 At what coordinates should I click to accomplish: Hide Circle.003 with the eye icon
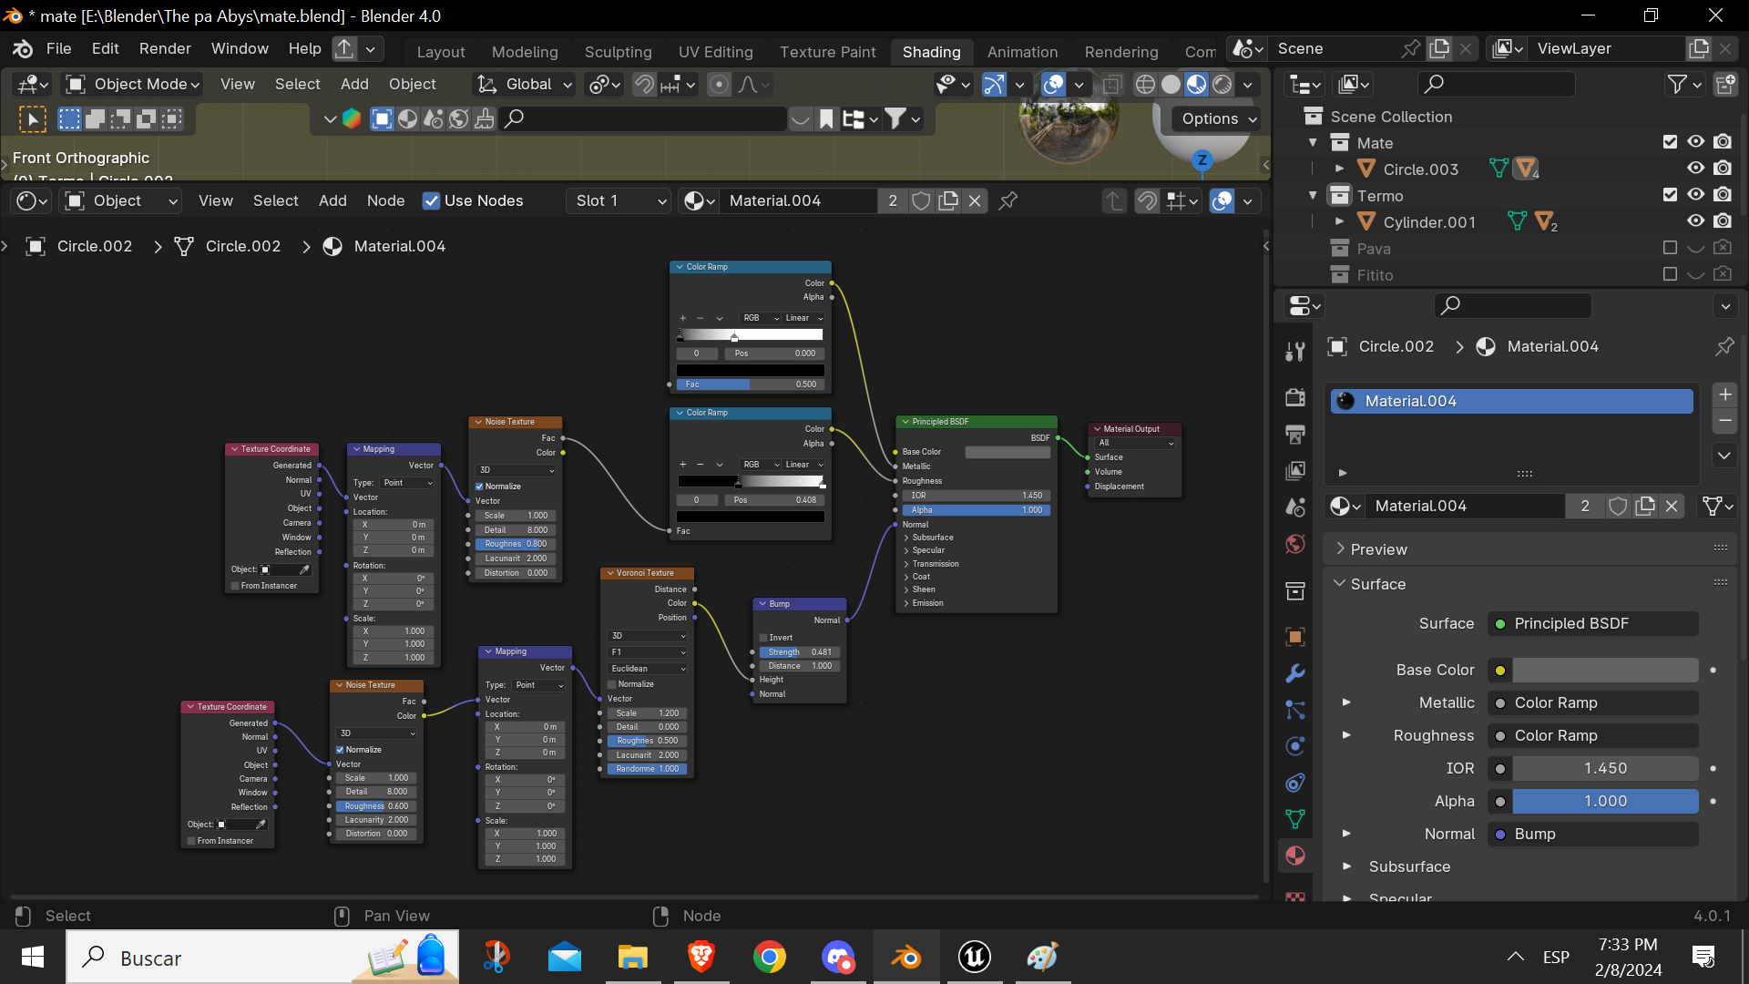point(1695,169)
